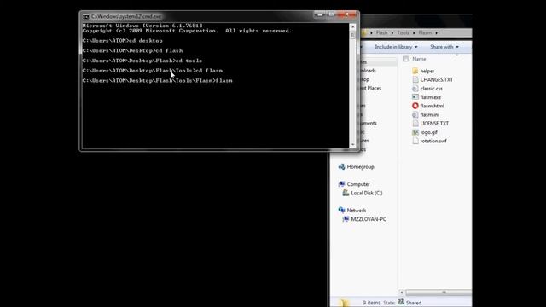
Task: Expand arrow between Flash and Tools breadcrumb
Action: tap(392, 32)
